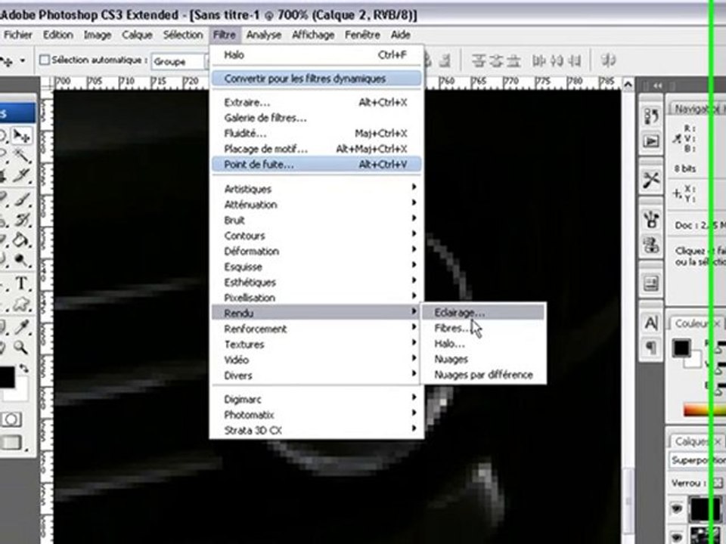
Task: Open the Brushes panel dock icon
Action: pyautogui.click(x=651, y=219)
